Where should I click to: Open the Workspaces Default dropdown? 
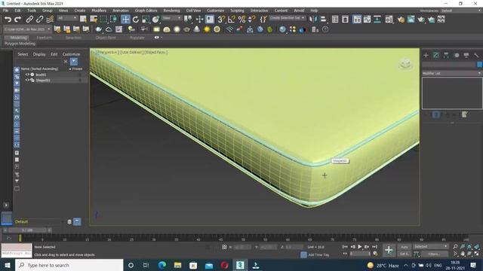coord(461,11)
